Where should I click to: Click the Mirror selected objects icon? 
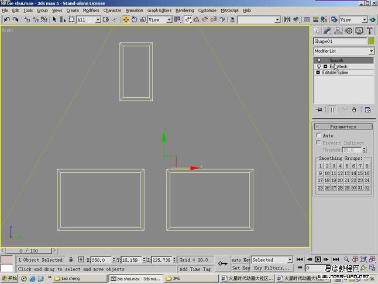coord(287,19)
